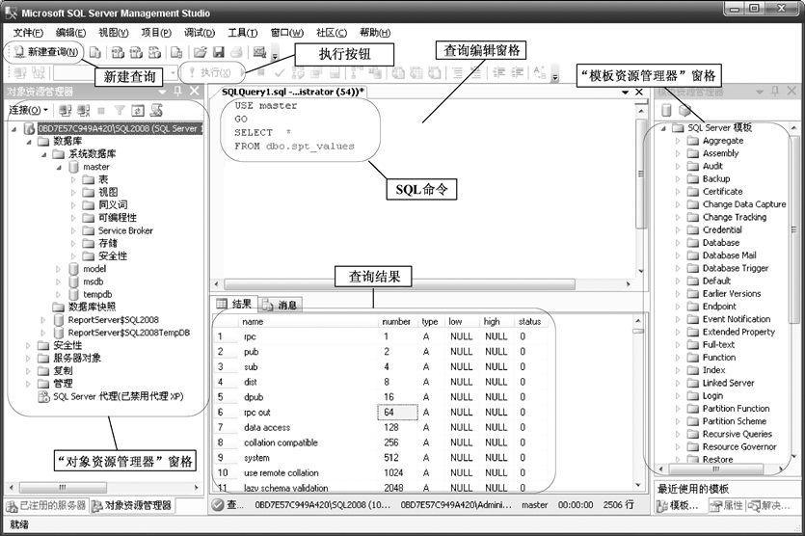Click the Filter funnel icon in Object Explorer
Viewport: 805px width, 536px height.
pyautogui.click(x=120, y=110)
